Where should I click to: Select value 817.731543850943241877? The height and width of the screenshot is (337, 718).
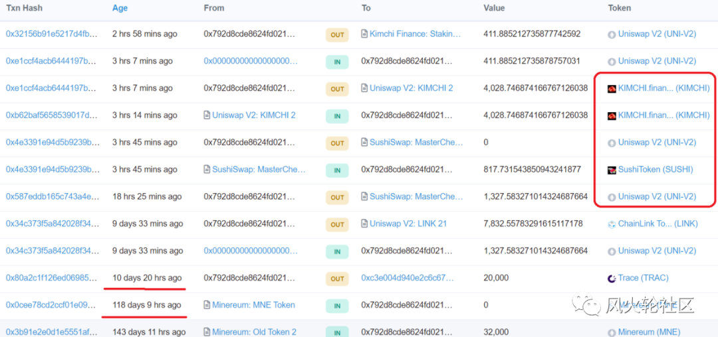pyautogui.click(x=532, y=169)
